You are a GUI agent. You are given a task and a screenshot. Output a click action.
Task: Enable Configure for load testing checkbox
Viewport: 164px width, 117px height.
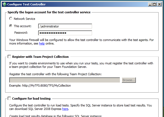(x=9, y=99)
